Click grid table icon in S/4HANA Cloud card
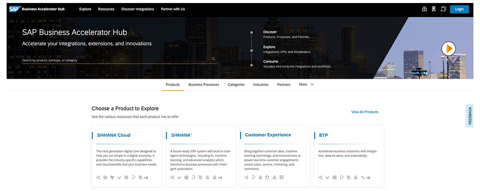 pos(126,177)
